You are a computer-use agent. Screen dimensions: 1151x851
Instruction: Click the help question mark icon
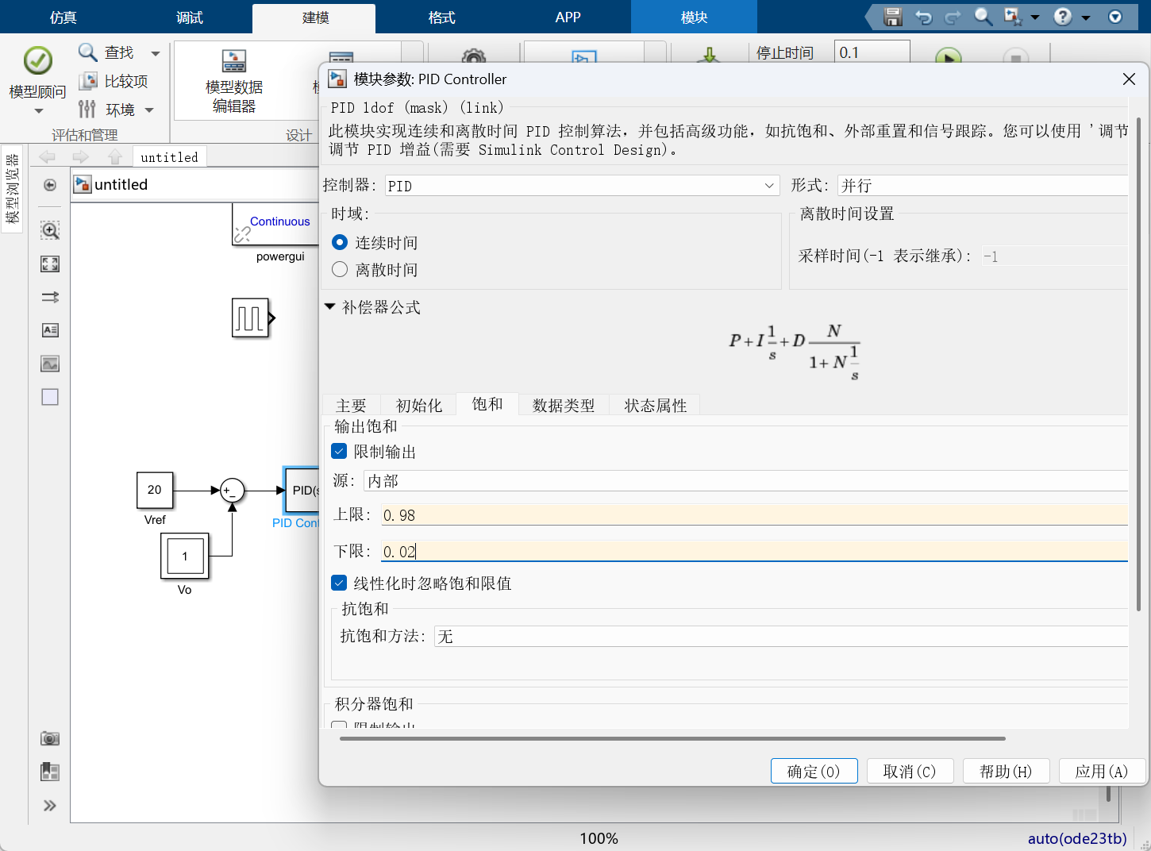point(1063,17)
